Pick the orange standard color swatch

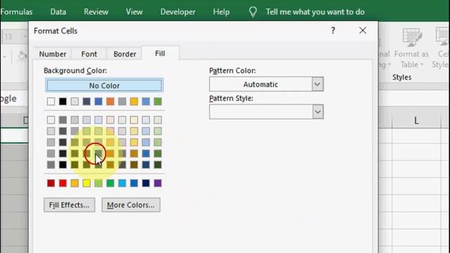[75, 183]
